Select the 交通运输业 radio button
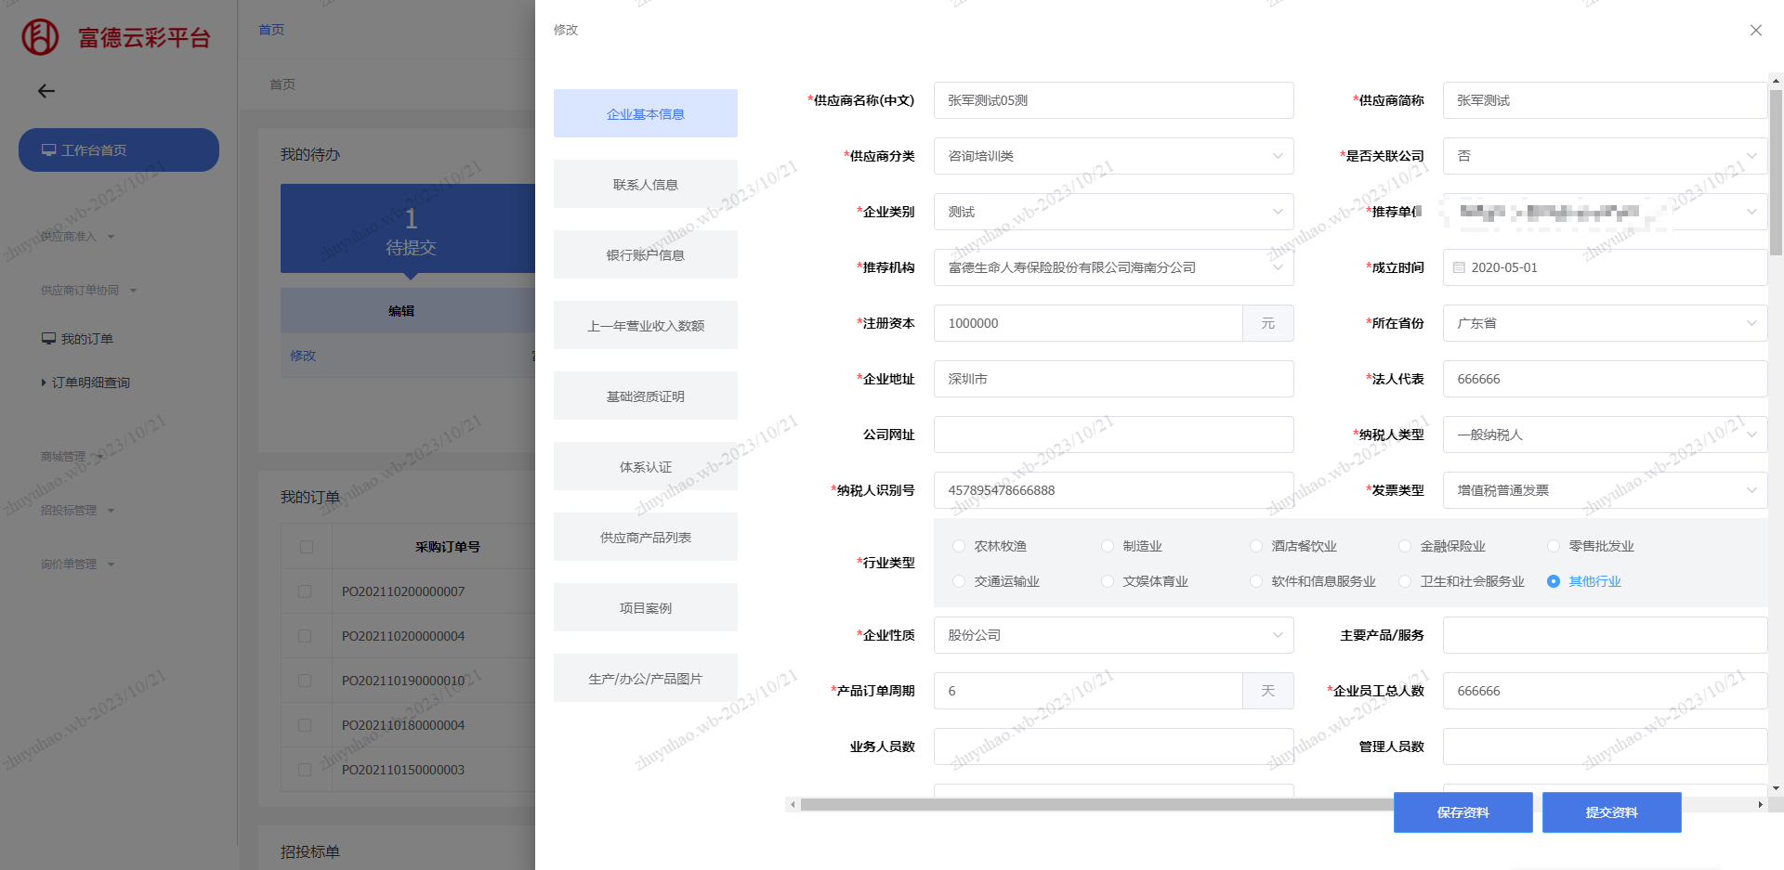 959,581
